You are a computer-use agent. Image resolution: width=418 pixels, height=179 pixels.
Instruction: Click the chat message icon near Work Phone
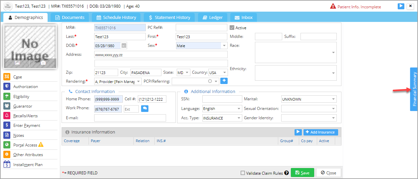coord(145,109)
